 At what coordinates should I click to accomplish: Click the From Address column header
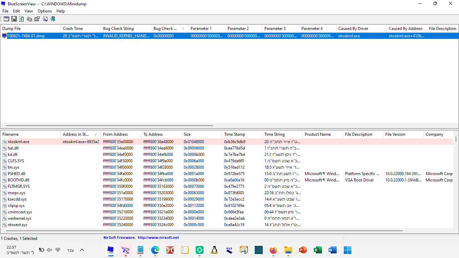121,134
